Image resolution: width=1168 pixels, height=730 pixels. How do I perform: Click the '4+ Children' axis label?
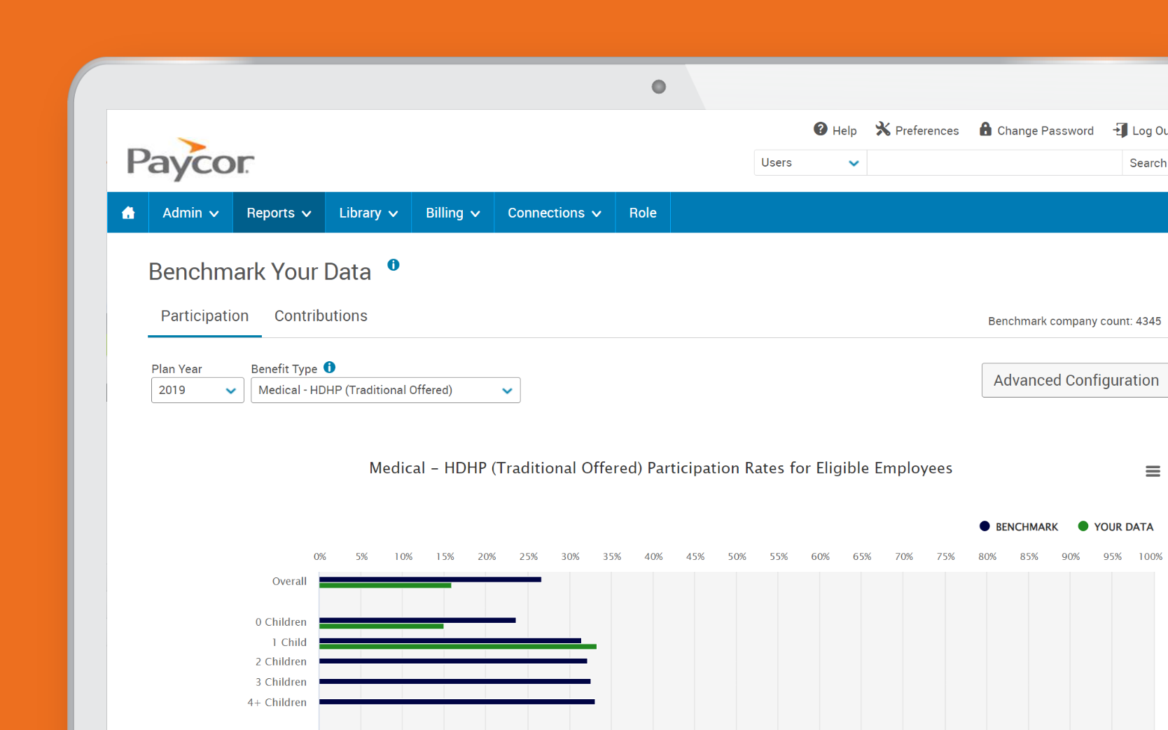[277, 702]
